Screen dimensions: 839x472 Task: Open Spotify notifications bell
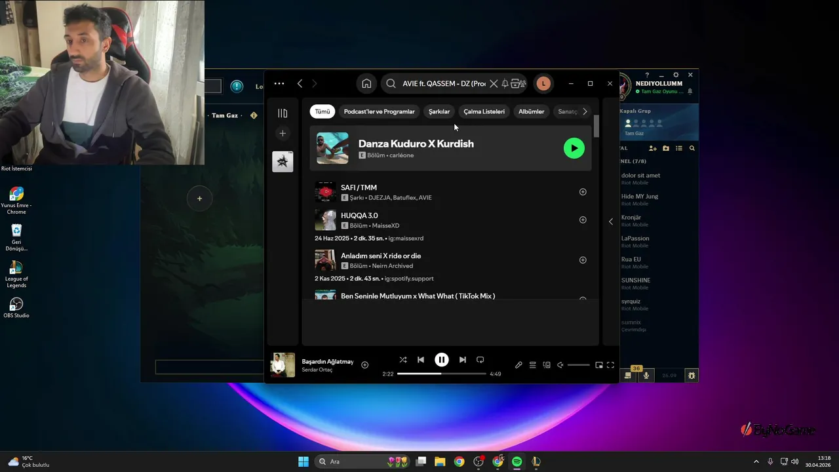(x=505, y=83)
